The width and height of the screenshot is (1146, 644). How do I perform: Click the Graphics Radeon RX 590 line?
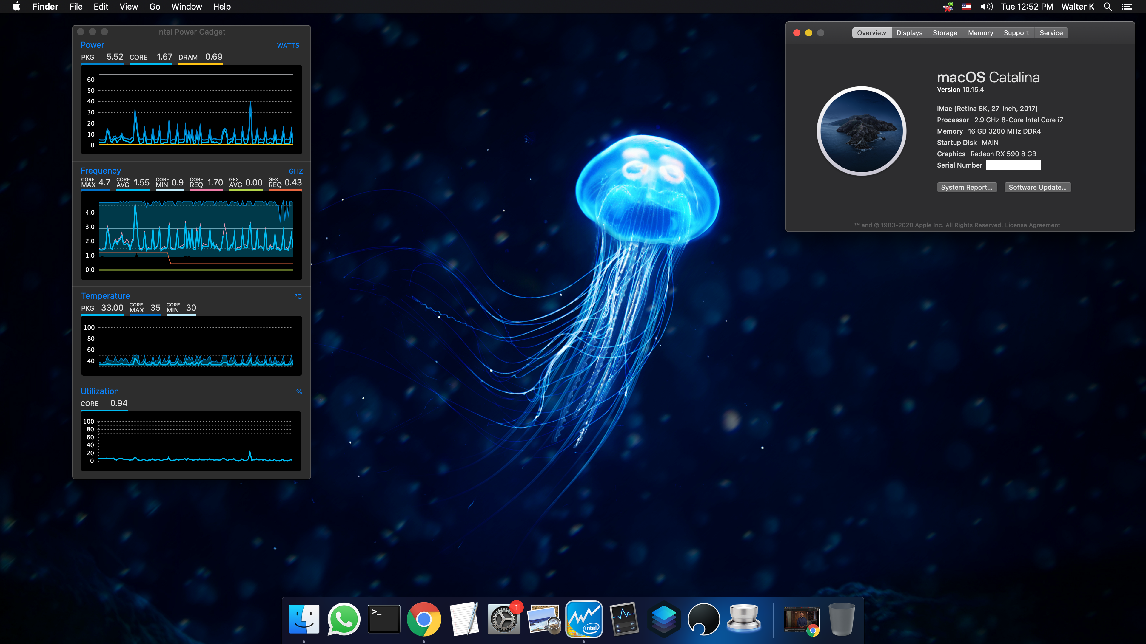[986, 154]
